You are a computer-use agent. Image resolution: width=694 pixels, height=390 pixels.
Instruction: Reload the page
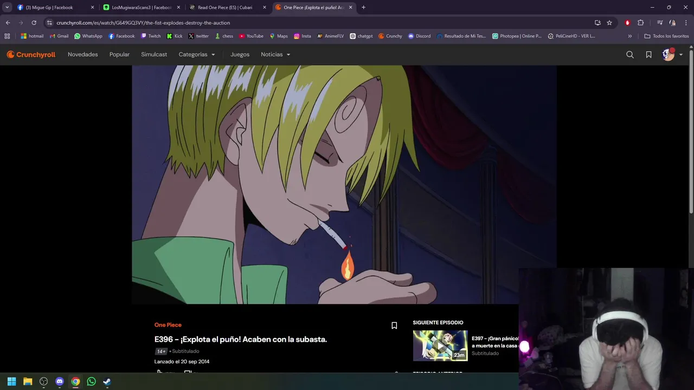pyautogui.click(x=34, y=23)
